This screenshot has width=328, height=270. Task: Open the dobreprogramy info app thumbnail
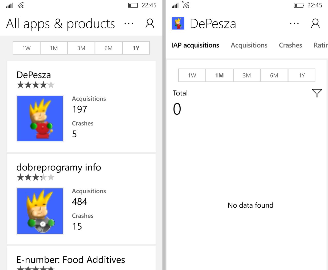click(40, 211)
